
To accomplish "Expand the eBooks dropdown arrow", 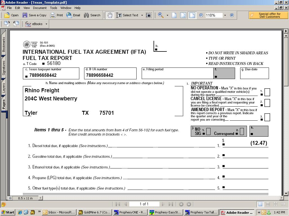I will click(x=46, y=24).
